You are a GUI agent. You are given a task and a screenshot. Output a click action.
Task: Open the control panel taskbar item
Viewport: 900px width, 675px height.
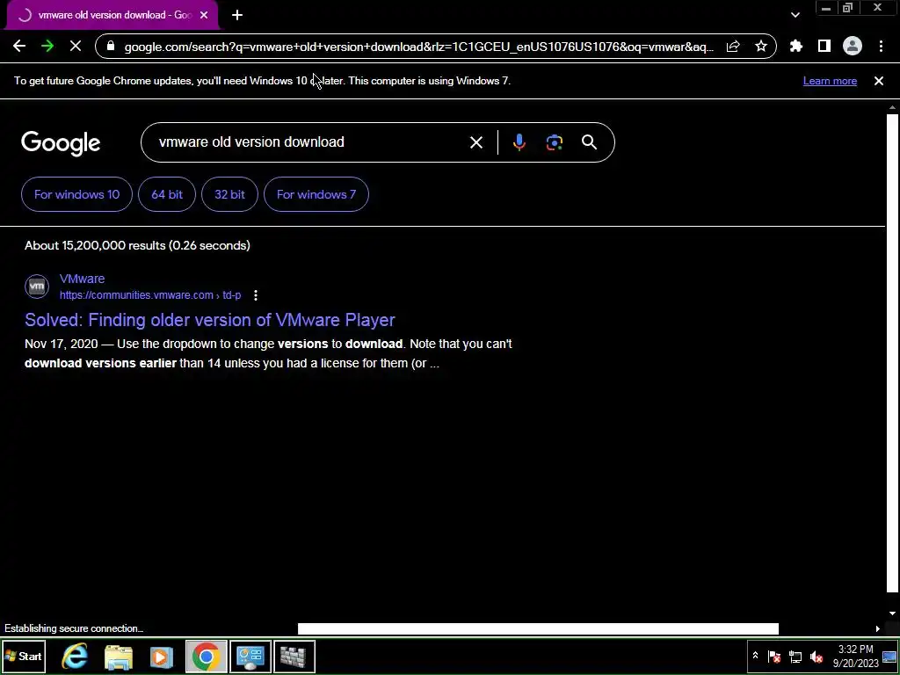250,656
